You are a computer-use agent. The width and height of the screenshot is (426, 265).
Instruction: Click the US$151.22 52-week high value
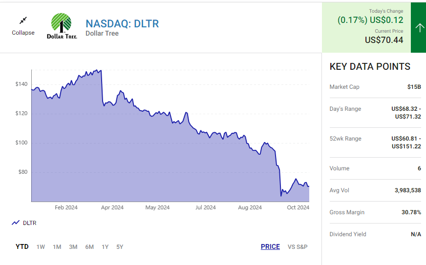[x=406, y=146]
